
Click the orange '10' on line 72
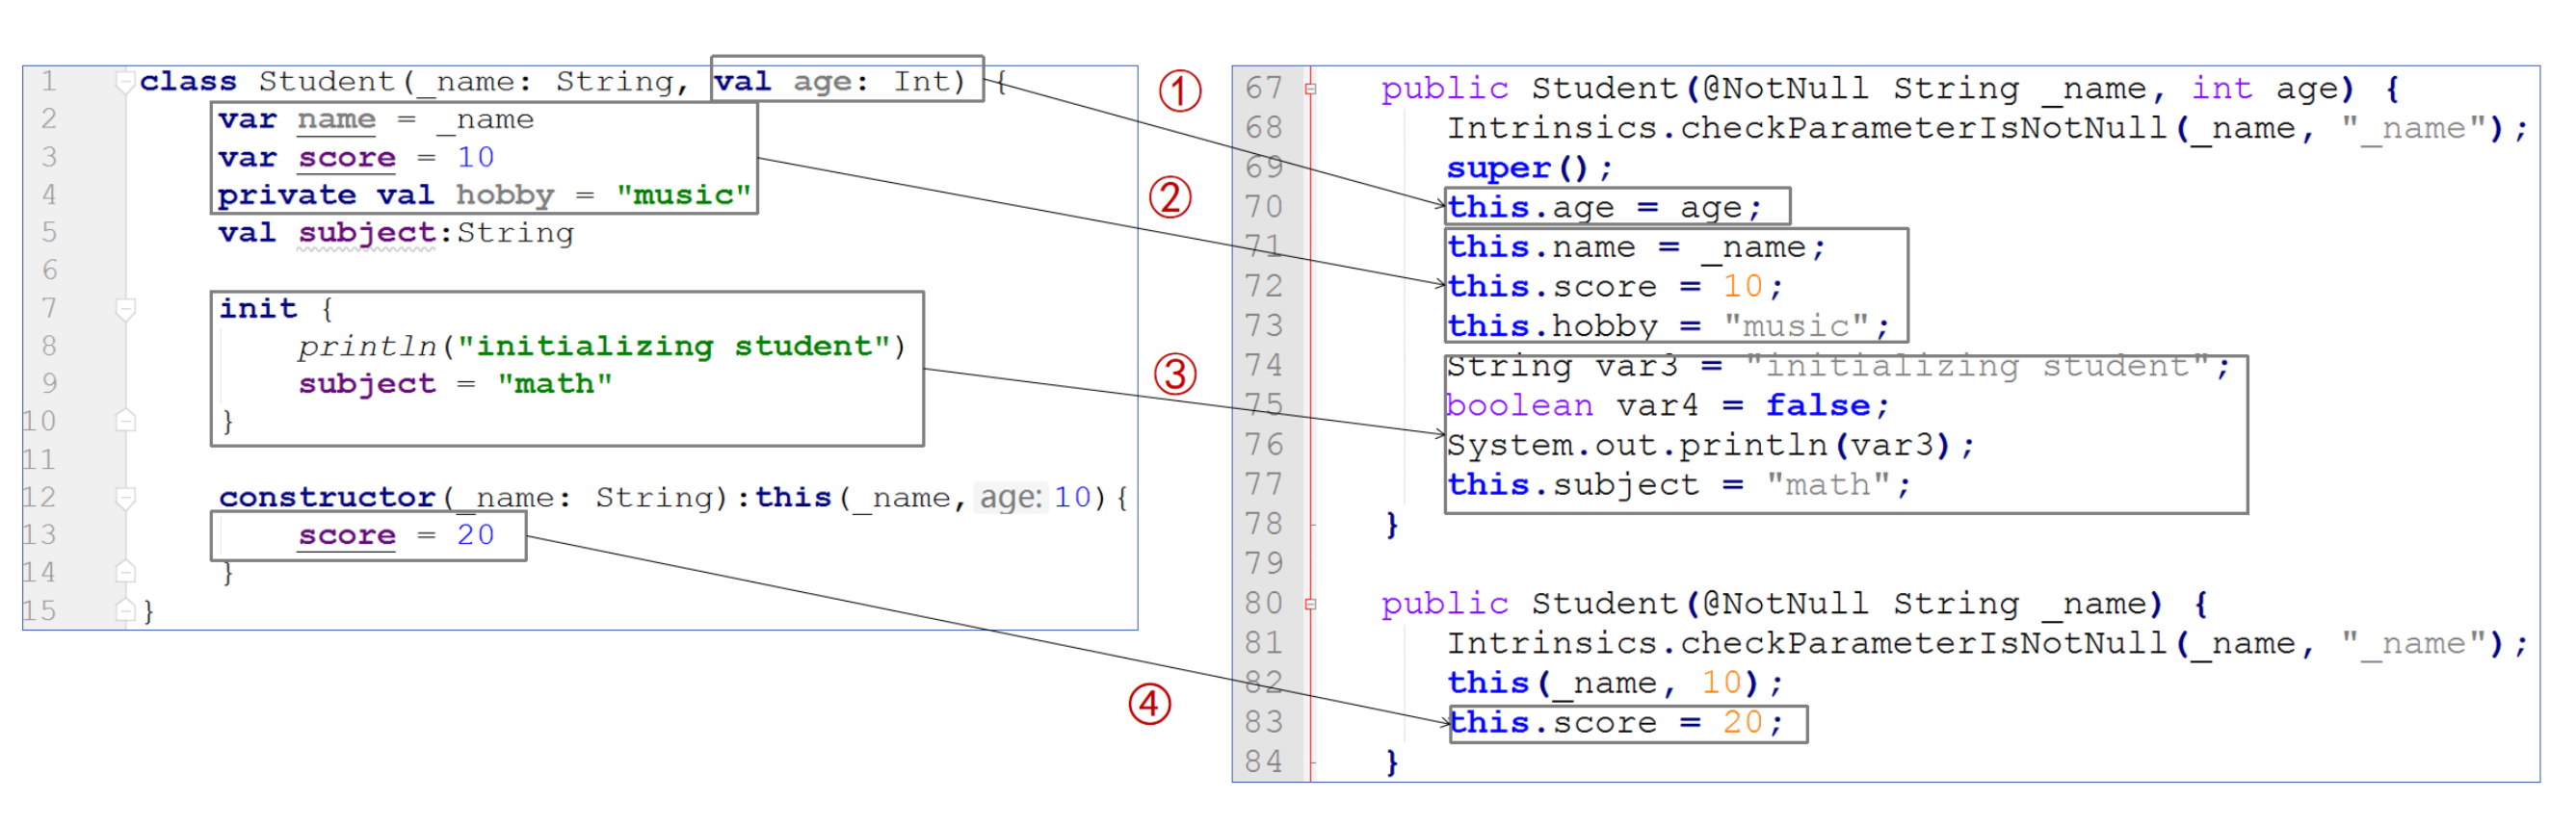pyautogui.click(x=1742, y=288)
